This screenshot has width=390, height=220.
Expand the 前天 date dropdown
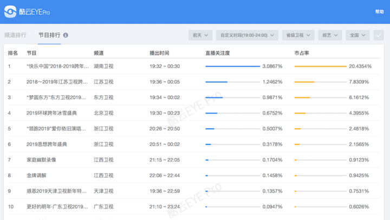tap(200, 35)
